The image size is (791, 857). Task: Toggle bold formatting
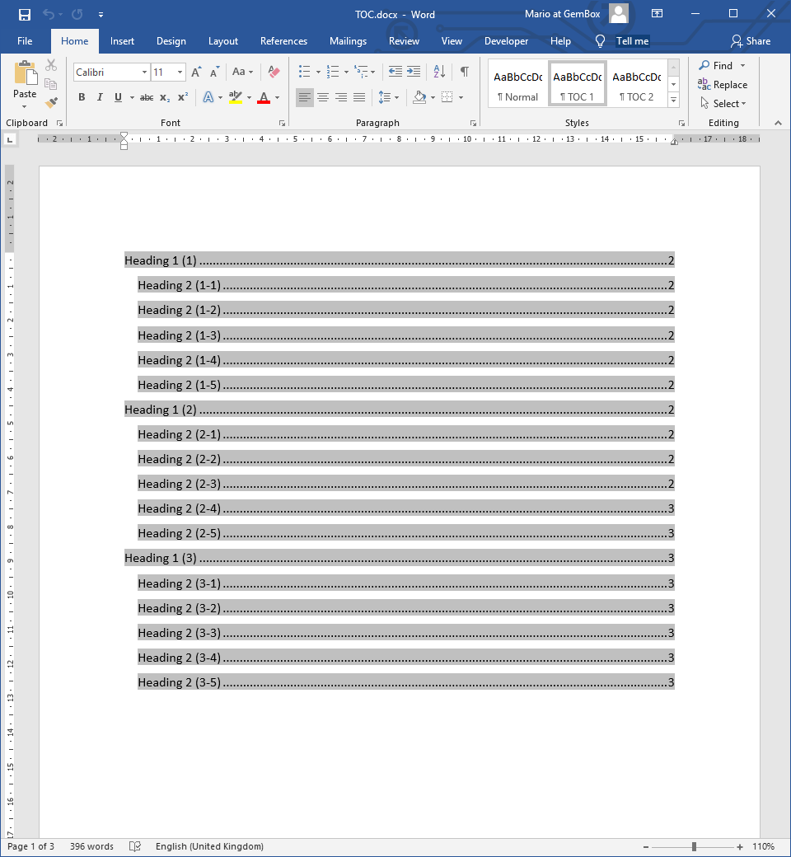coord(82,97)
